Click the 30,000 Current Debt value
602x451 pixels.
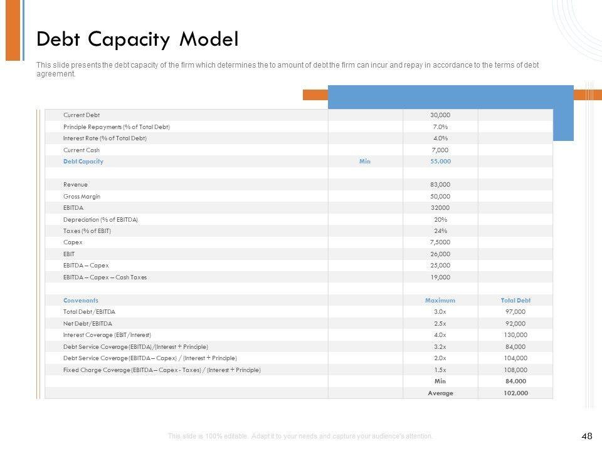coord(440,115)
